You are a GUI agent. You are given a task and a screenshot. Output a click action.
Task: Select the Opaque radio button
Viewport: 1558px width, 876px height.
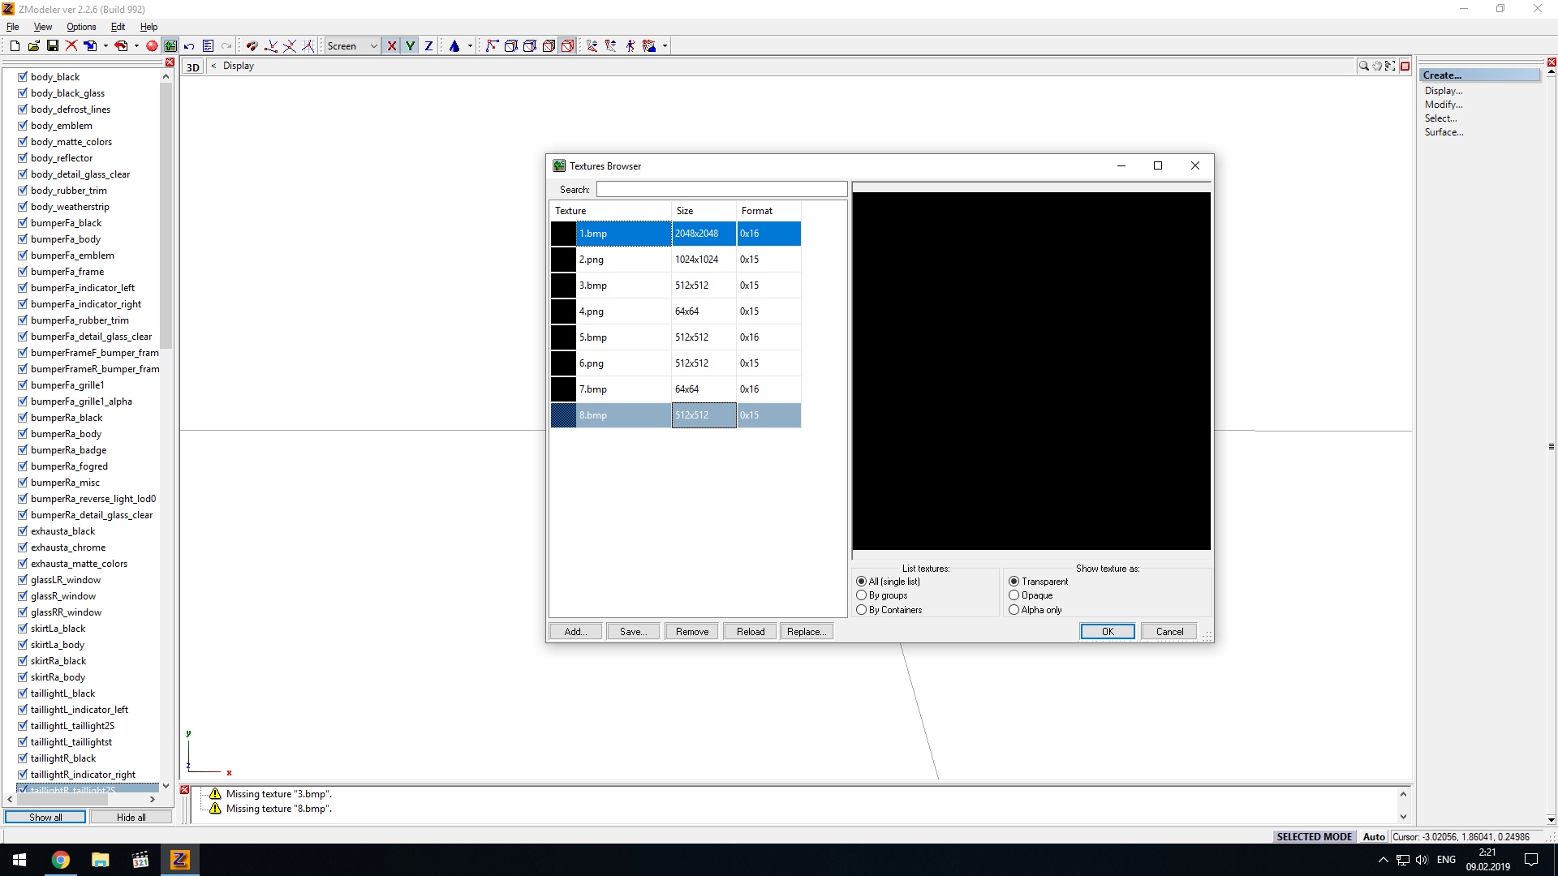(1014, 595)
